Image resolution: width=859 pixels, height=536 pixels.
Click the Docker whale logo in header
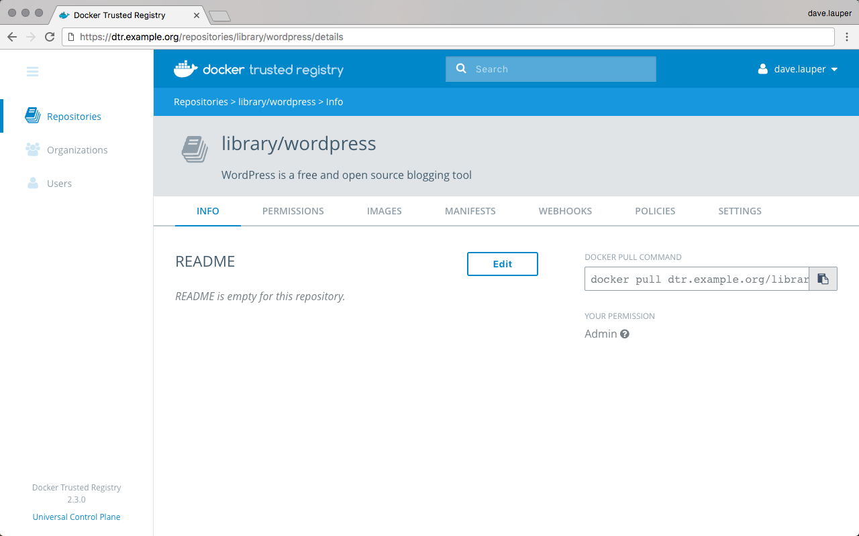tap(186, 69)
